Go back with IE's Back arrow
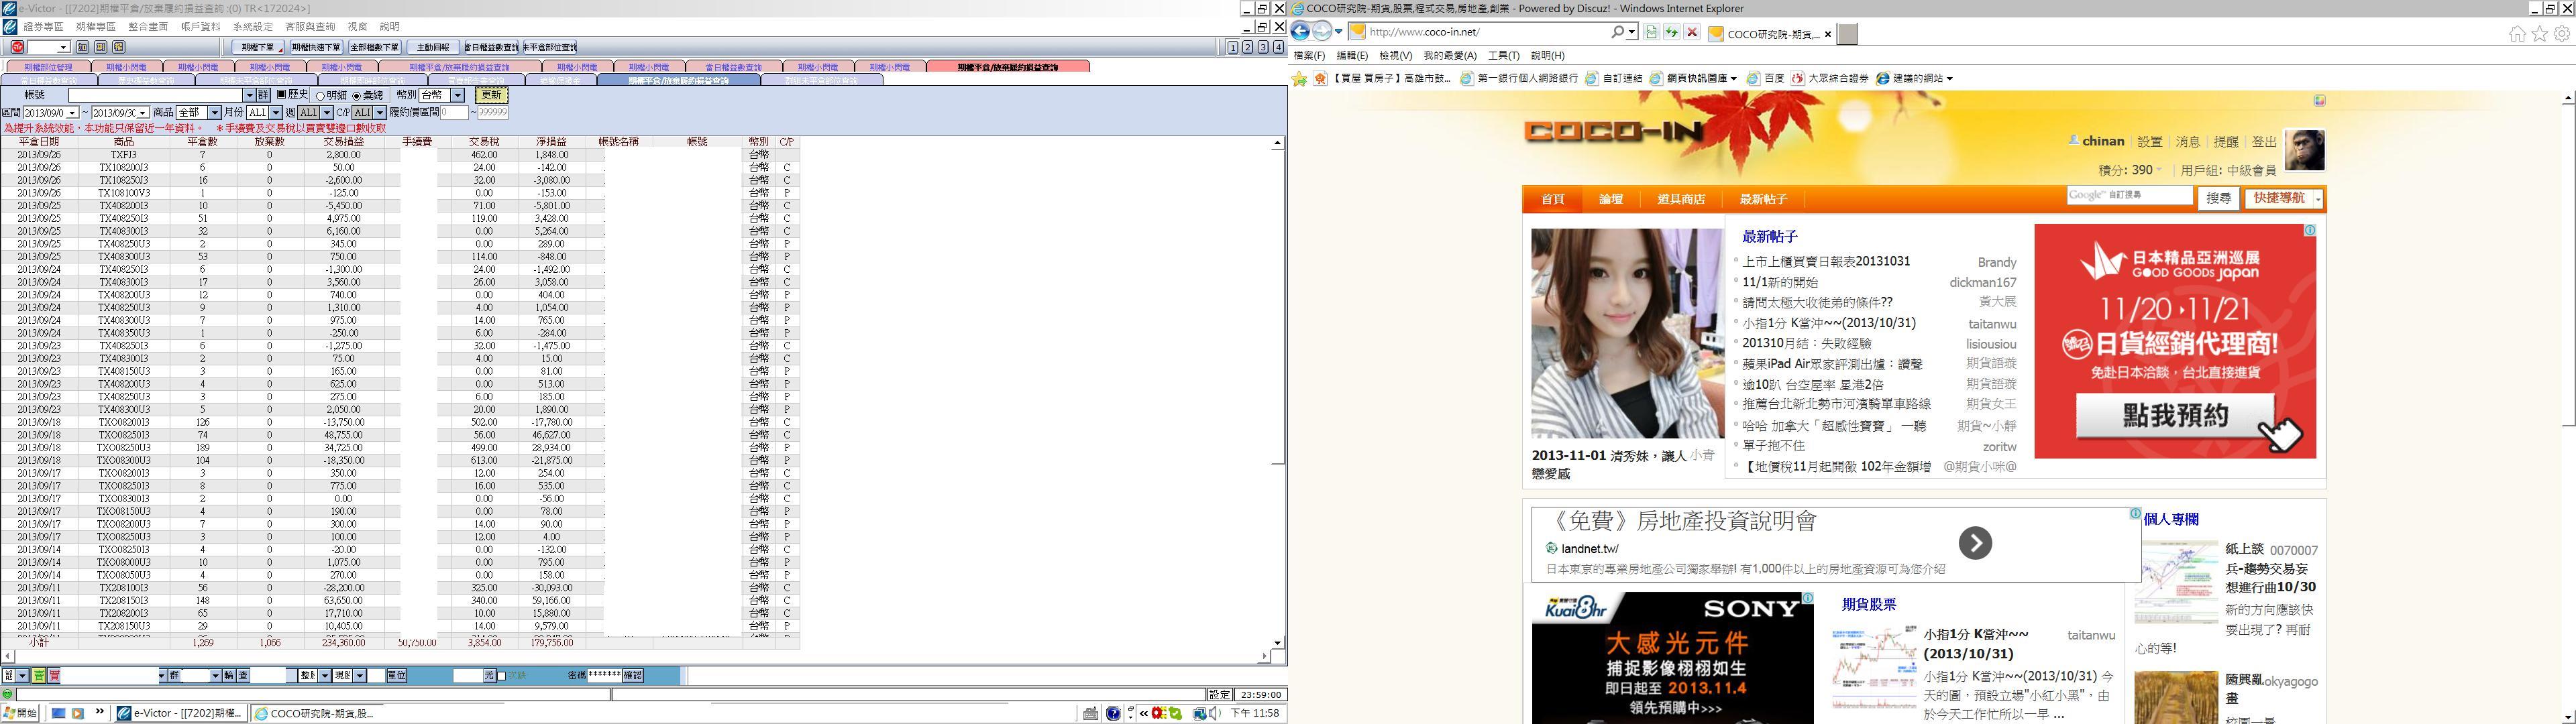Screen dimensions: 2576x724 1301,32
